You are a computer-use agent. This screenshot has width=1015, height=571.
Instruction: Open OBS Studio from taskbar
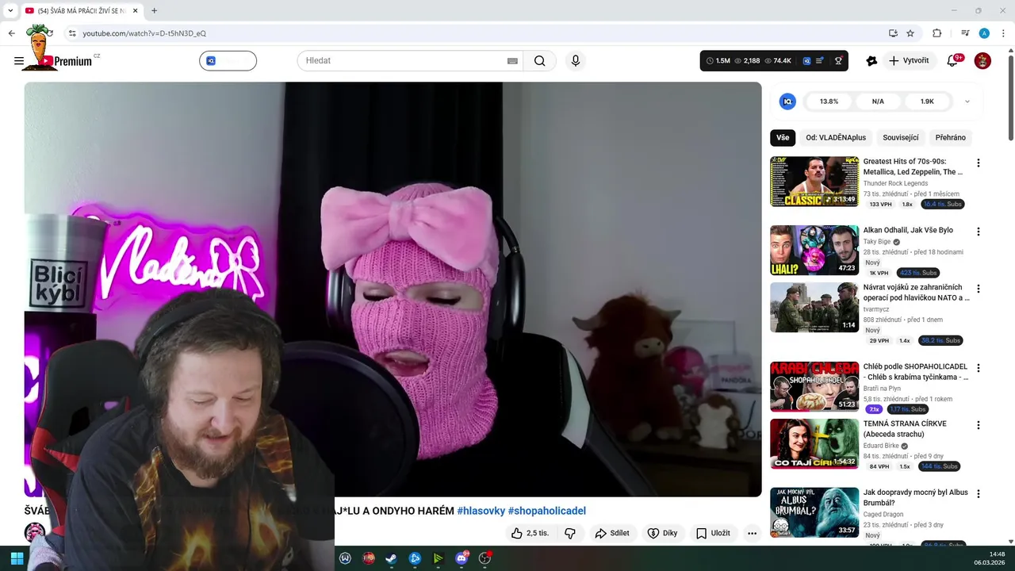click(x=485, y=558)
